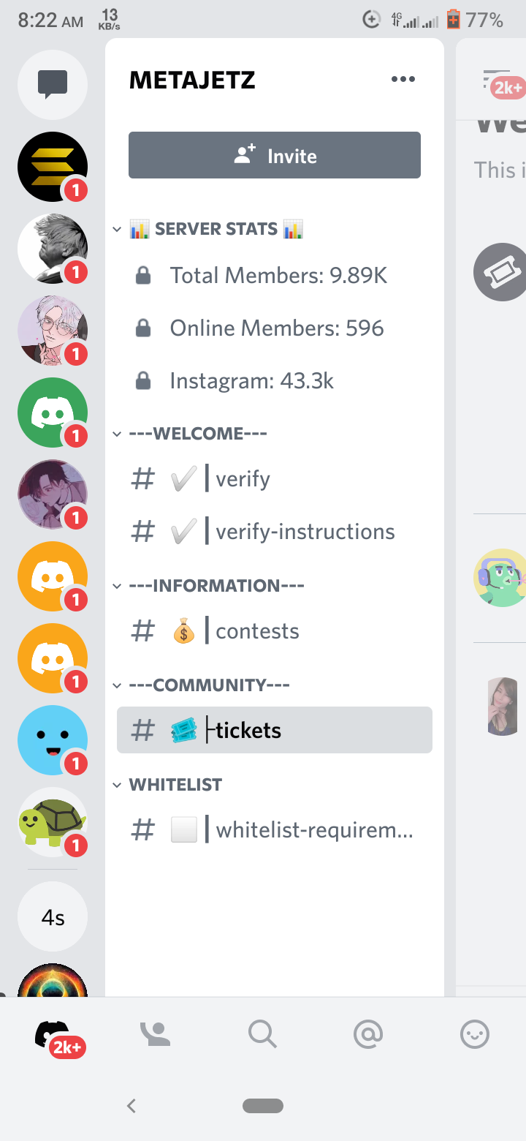Open the 4s server folder icon
Image resolution: width=526 pixels, height=1141 pixels.
click(x=53, y=917)
